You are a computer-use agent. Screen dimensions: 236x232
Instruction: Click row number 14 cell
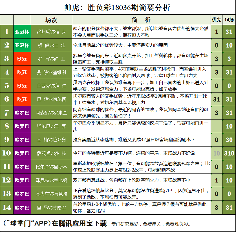click(6, 208)
